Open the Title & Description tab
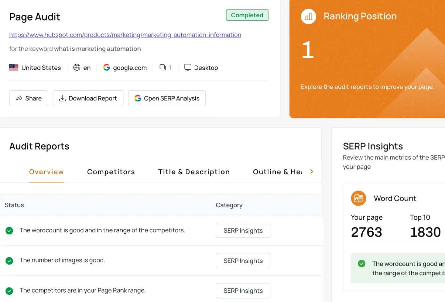The width and height of the screenshot is (445, 302). pyautogui.click(x=194, y=172)
